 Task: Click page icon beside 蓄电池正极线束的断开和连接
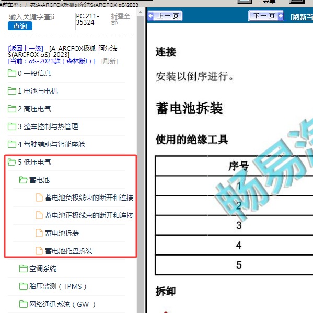[x=39, y=215]
